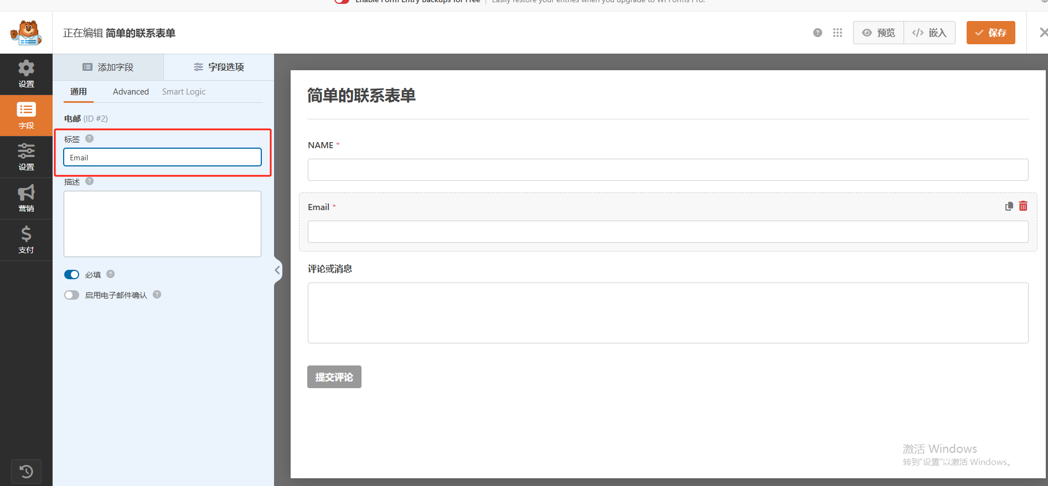Duplicate the Email field using copy icon

1009,206
